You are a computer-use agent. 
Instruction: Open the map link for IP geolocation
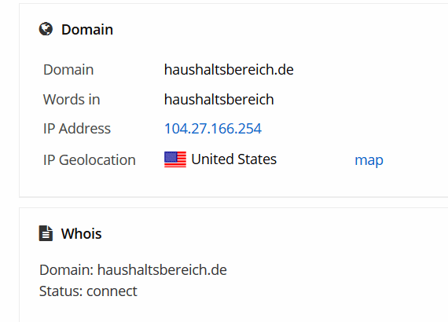tap(369, 160)
